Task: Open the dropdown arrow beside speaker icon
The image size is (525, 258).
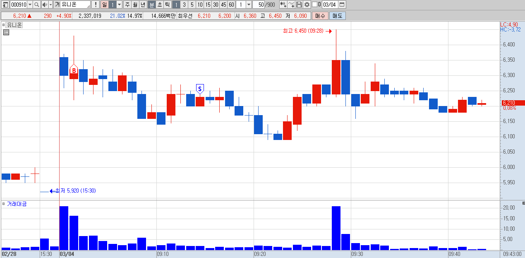Action: click(x=50, y=5)
